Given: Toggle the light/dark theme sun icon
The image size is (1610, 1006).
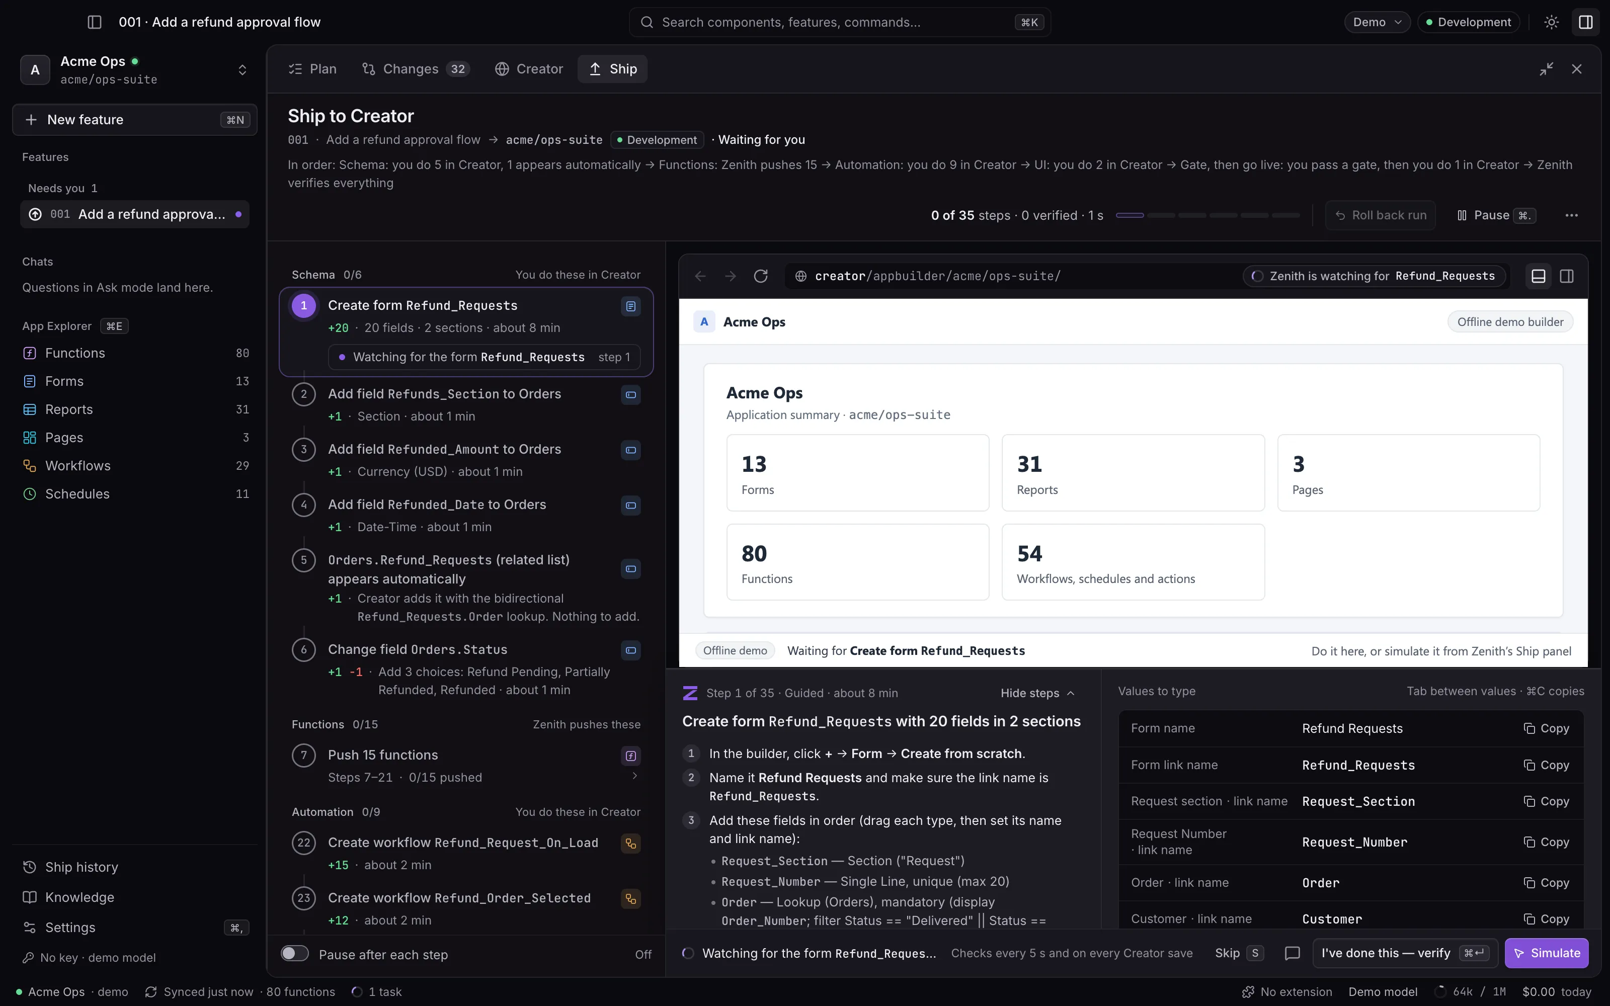Looking at the screenshot, I should [1552, 22].
